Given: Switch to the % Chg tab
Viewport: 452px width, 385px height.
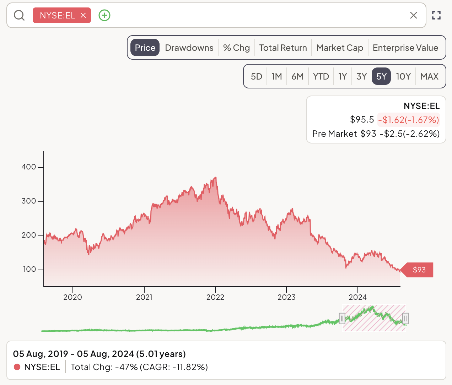Looking at the screenshot, I should click(x=237, y=48).
